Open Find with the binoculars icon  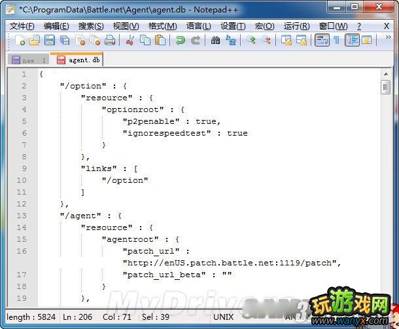[x=215, y=40]
